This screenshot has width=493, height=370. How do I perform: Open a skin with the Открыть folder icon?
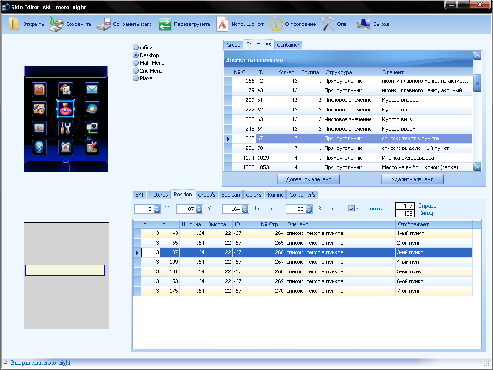tap(13, 24)
